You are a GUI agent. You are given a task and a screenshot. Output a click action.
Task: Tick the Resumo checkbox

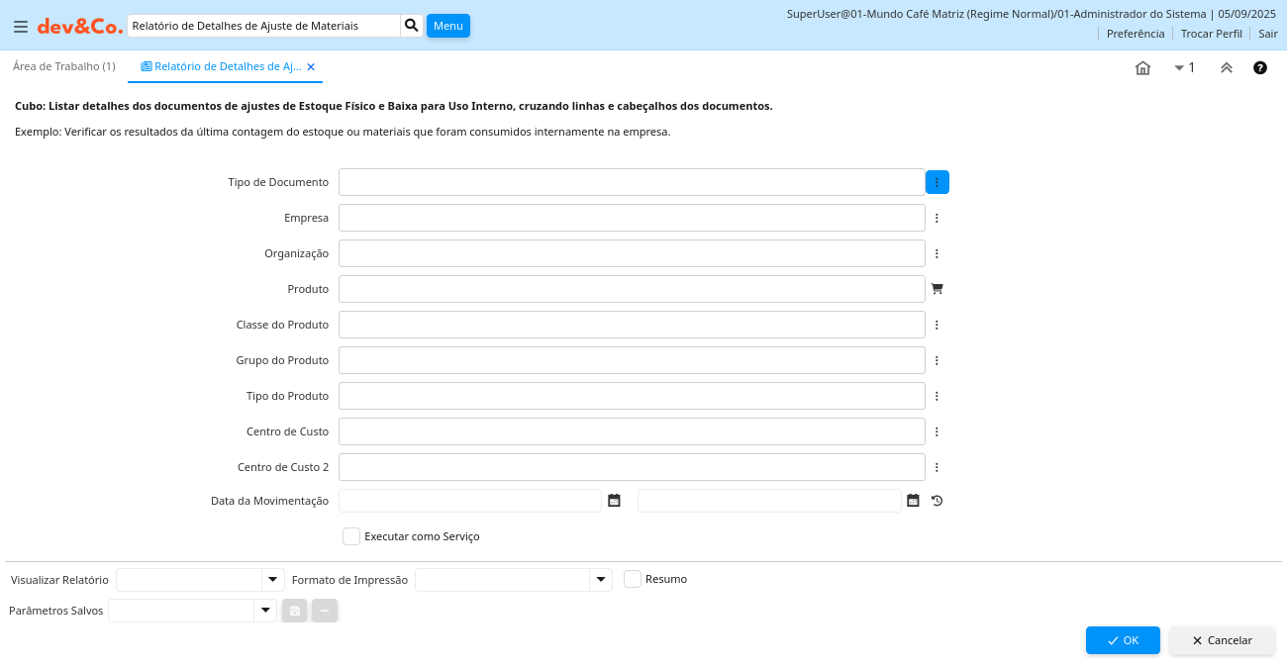(633, 579)
